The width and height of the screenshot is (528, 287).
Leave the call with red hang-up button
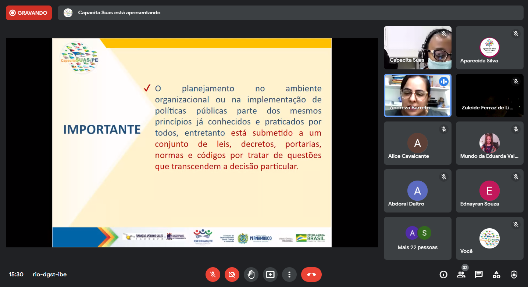(x=311, y=275)
